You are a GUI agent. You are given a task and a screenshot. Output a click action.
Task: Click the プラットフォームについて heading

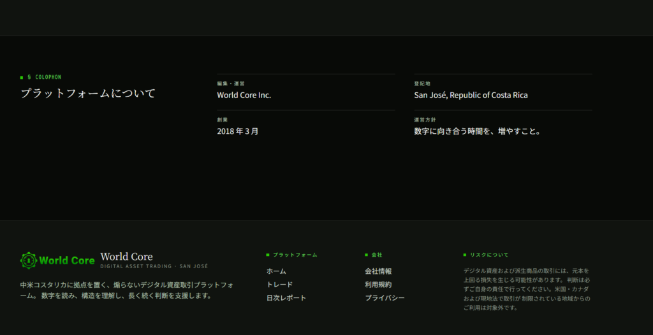coord(88,93)
